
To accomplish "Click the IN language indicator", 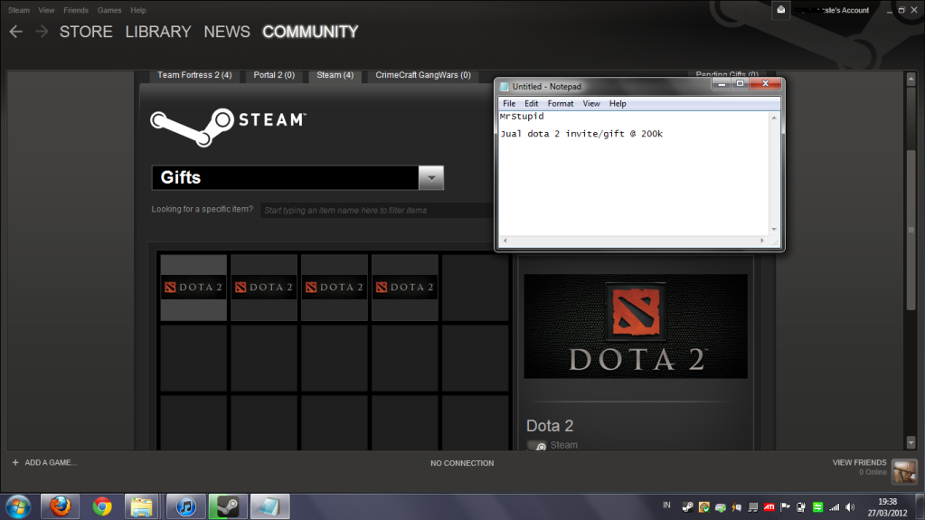I will [666, 506].
